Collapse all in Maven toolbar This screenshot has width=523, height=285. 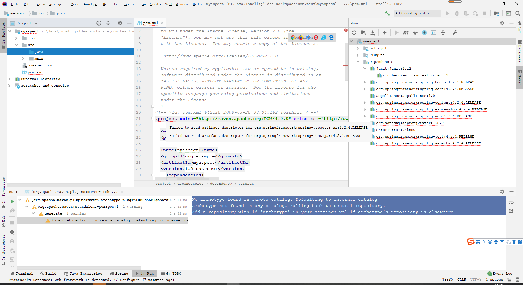tap(443, 33)
